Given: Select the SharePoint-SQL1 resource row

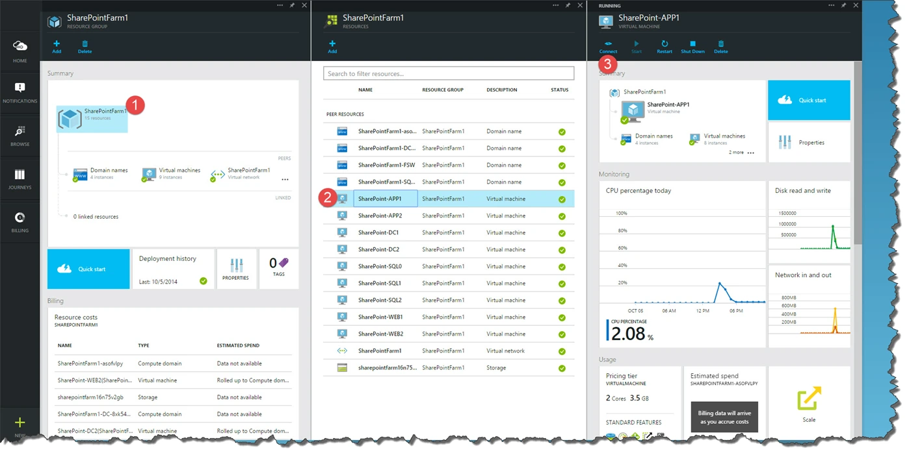Looking at the screenshot, I should point(449,283).
